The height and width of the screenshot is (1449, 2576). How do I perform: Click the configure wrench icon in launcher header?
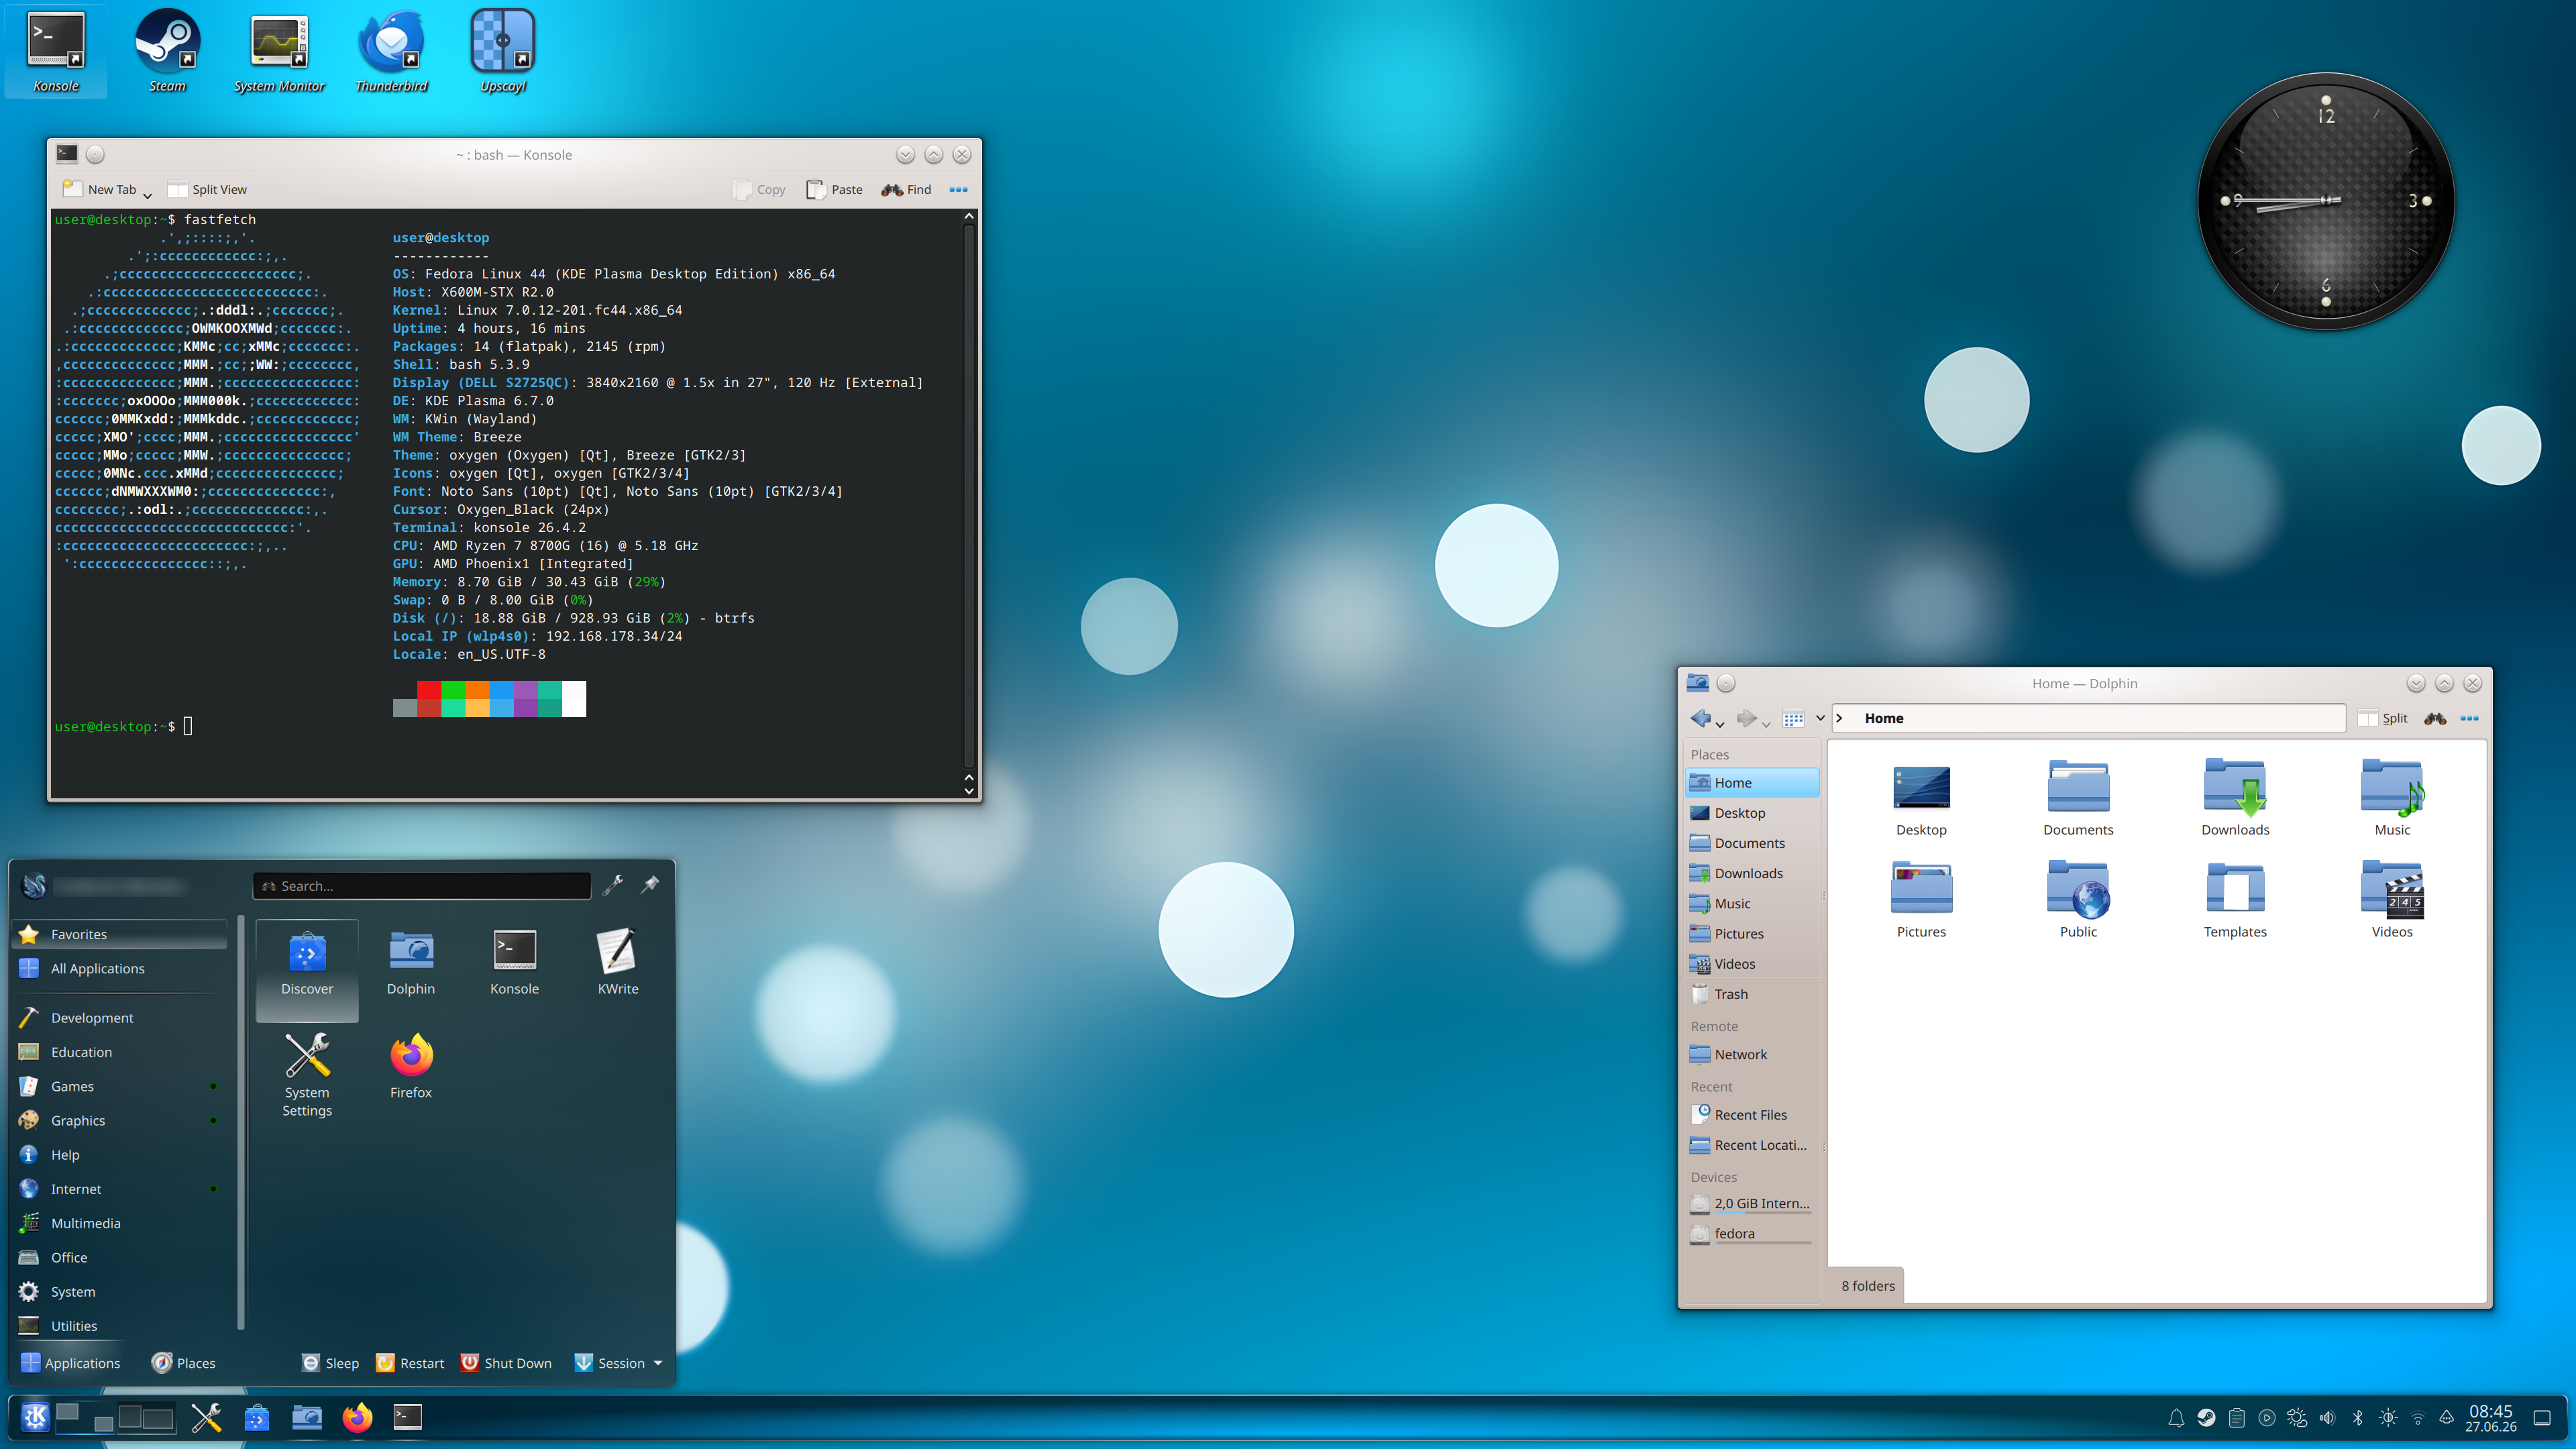point(613,884)
